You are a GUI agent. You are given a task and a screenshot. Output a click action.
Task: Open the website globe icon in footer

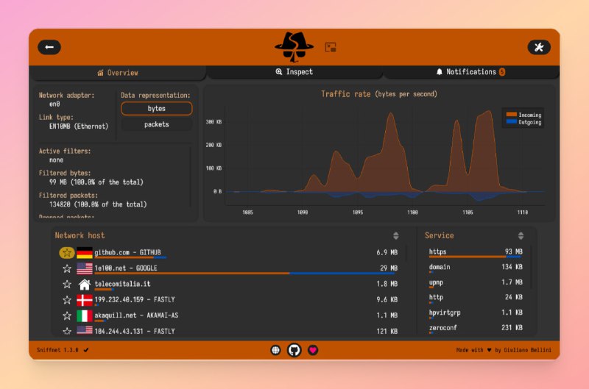(x=275, y=350)
